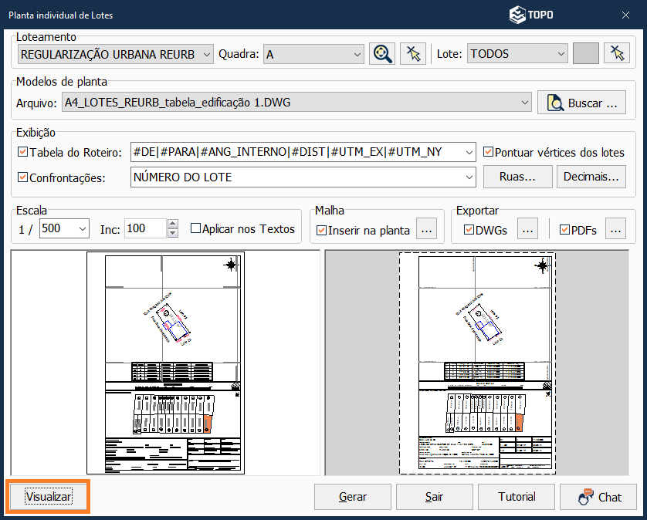Click the zoom-to-quadra magnifier icon

click(x=381, y=53)
